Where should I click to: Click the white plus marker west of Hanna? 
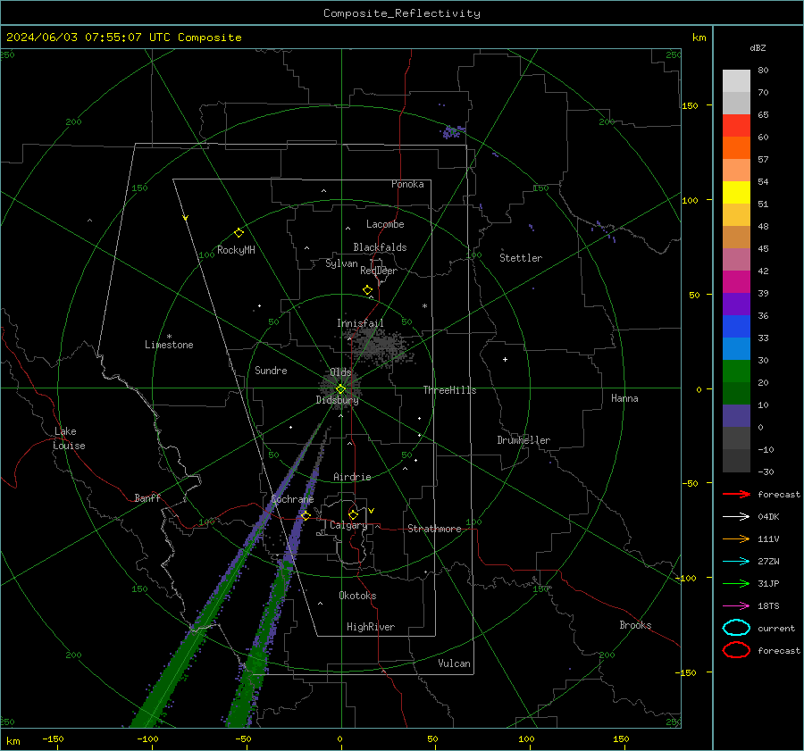[x=505, y=359]
